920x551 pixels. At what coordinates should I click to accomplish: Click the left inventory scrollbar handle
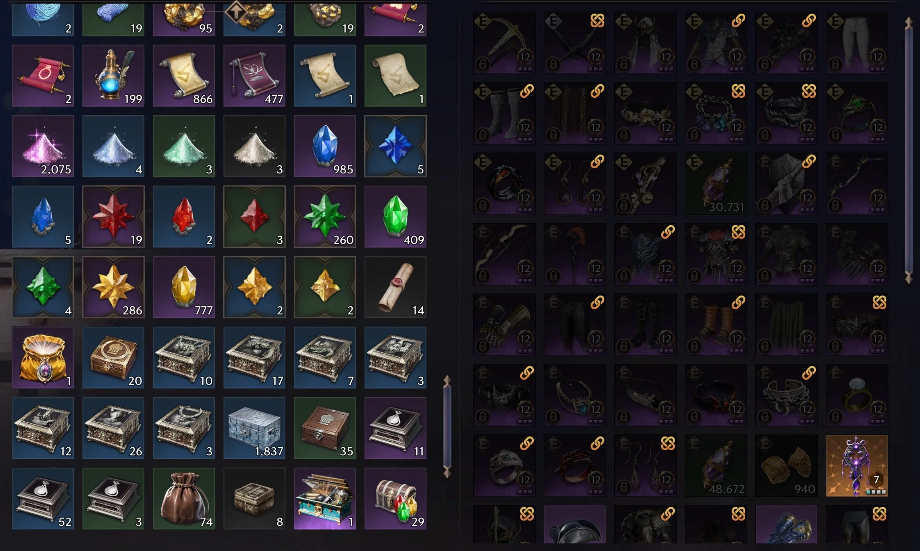(447, 426)
